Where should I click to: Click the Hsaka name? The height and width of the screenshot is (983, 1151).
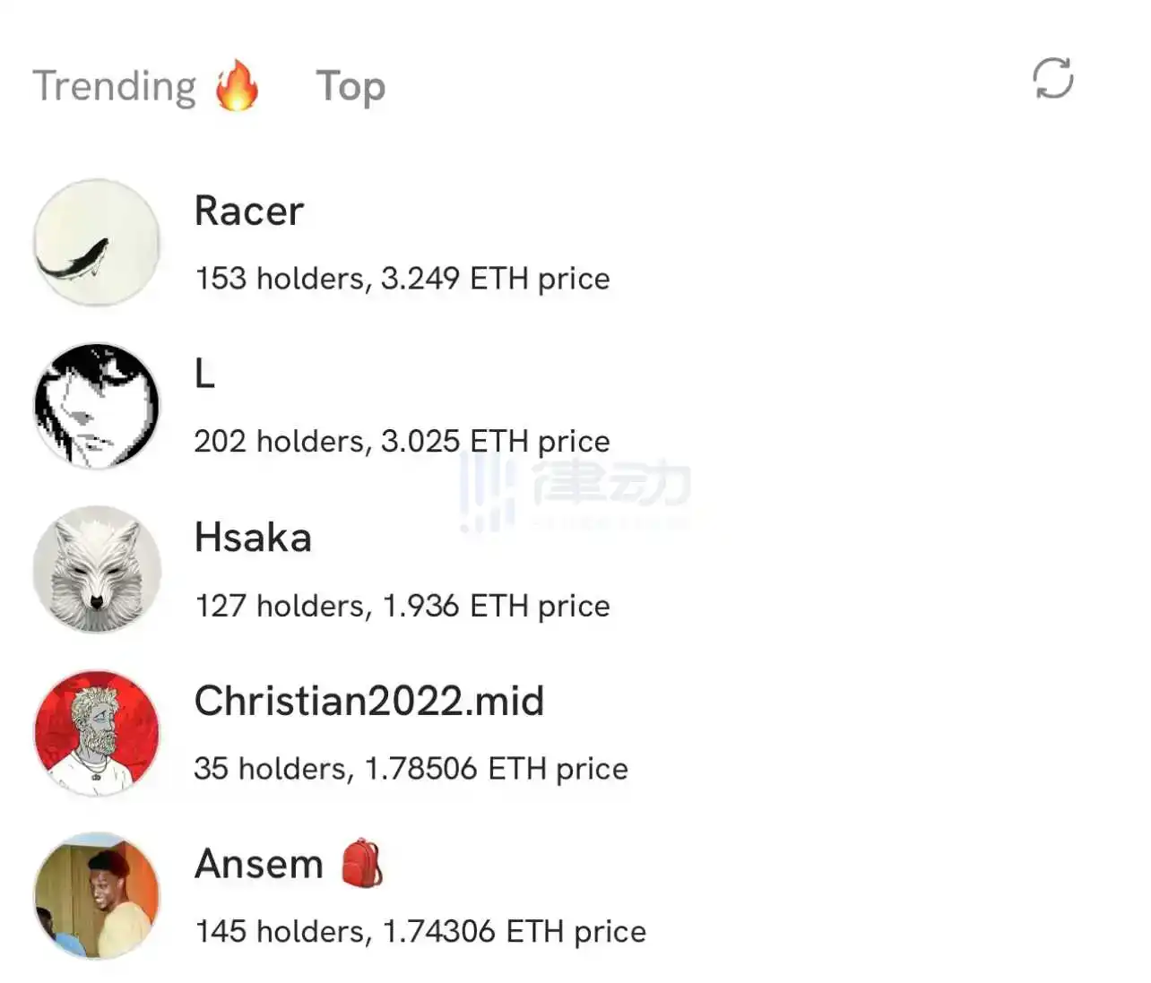click(x=253, y=538)
